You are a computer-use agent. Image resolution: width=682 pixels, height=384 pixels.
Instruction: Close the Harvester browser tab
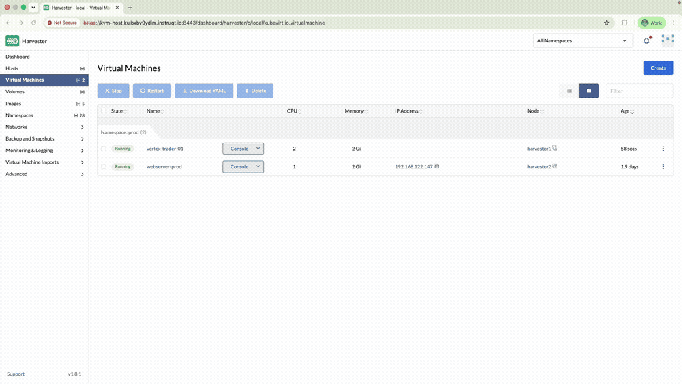pos(117,8)
